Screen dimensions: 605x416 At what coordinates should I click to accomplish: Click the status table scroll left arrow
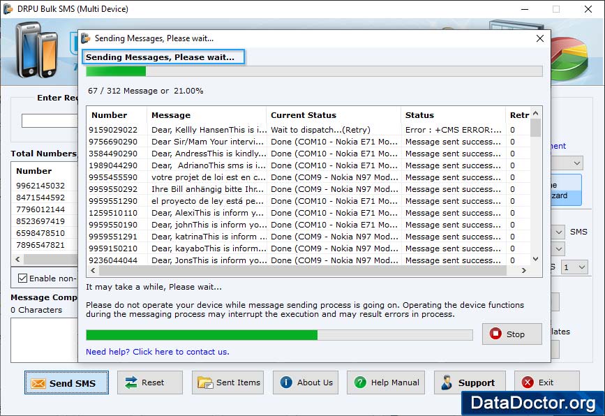pyautogui.click(x=93, y=271)
